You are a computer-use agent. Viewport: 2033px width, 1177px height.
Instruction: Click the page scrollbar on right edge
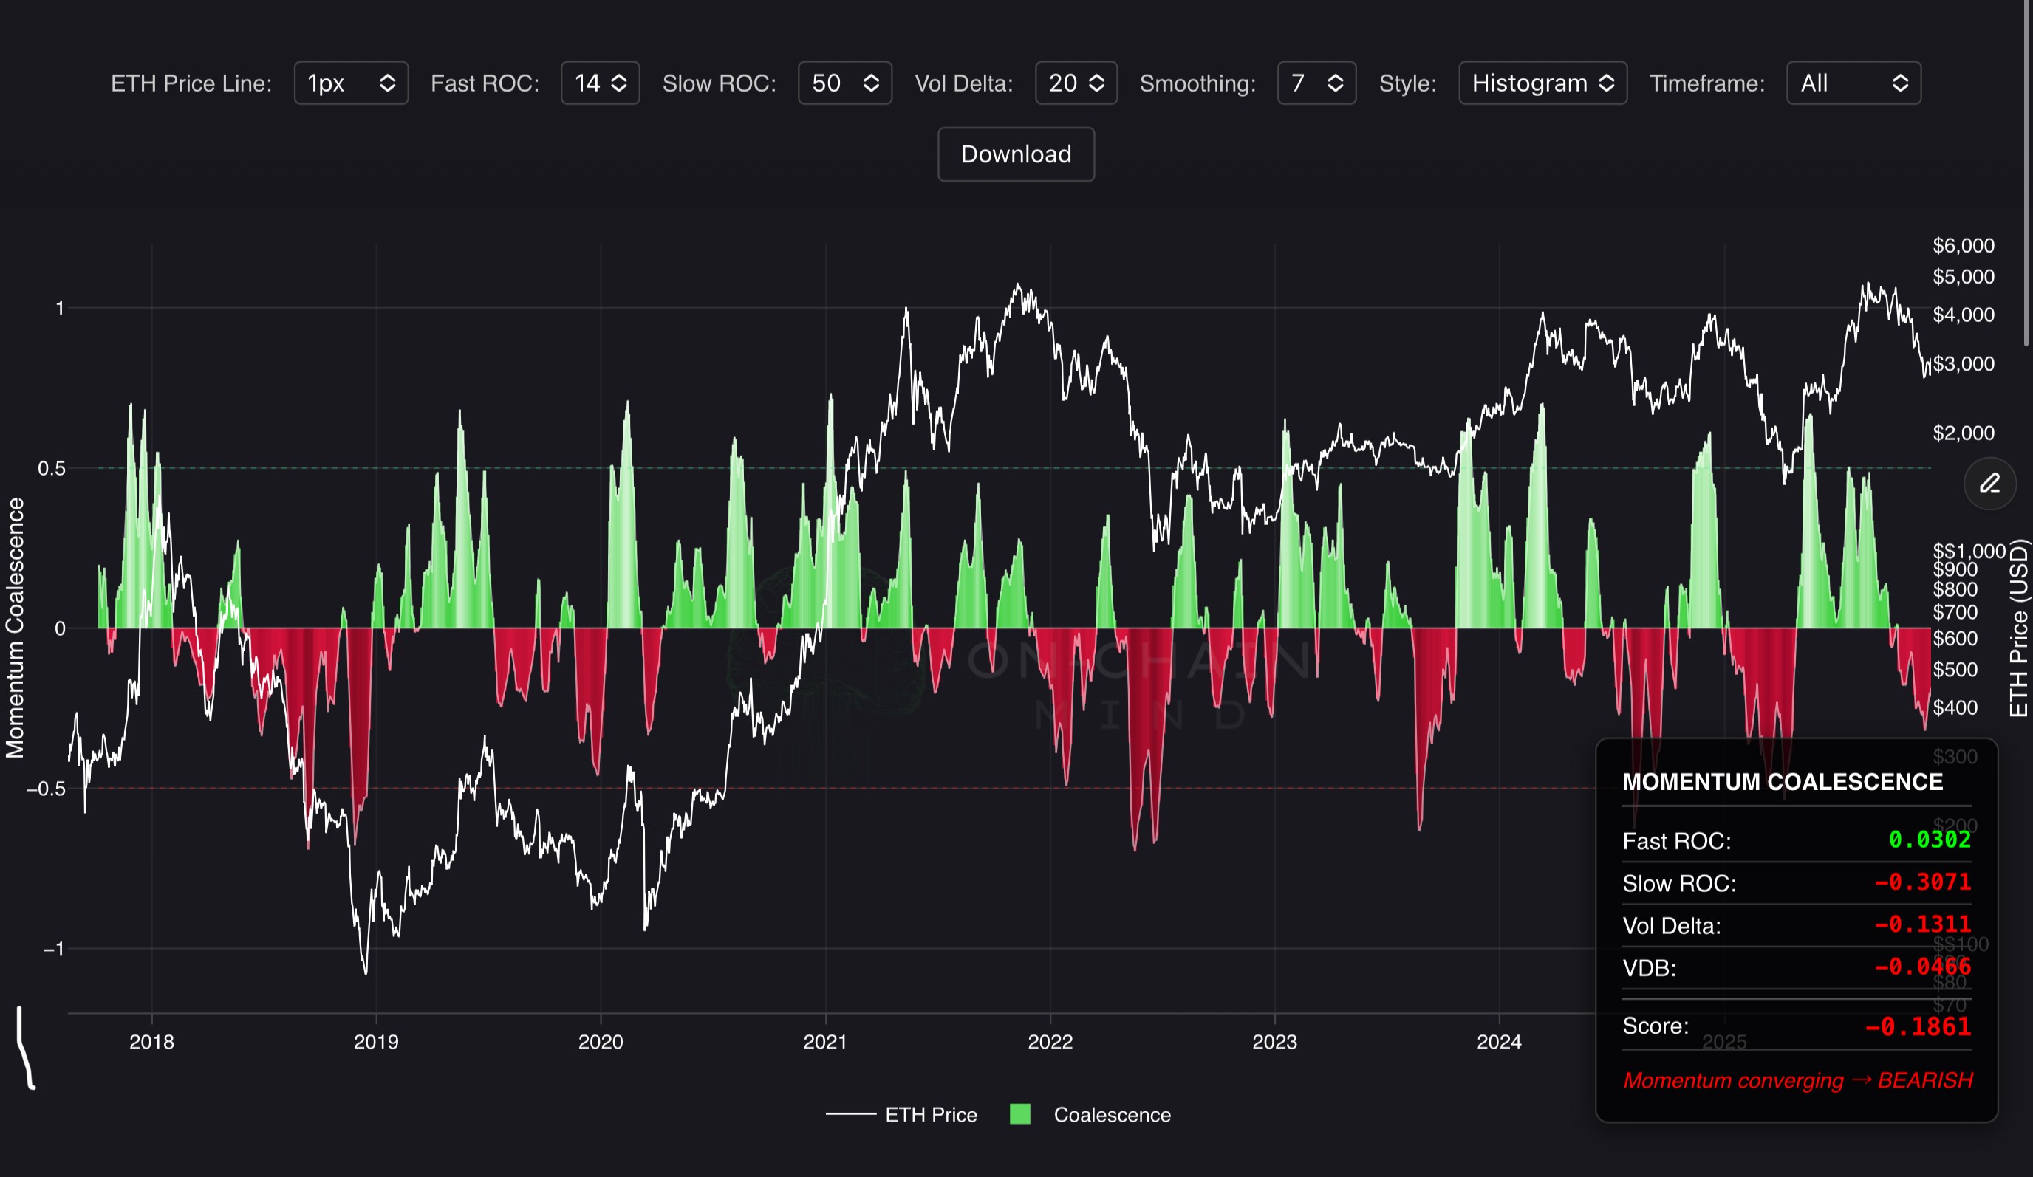2027,174
